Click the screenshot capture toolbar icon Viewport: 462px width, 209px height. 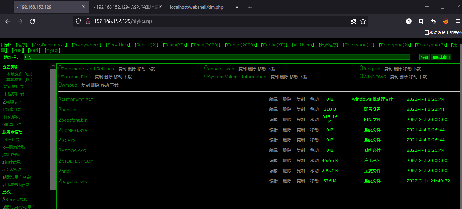421,21
